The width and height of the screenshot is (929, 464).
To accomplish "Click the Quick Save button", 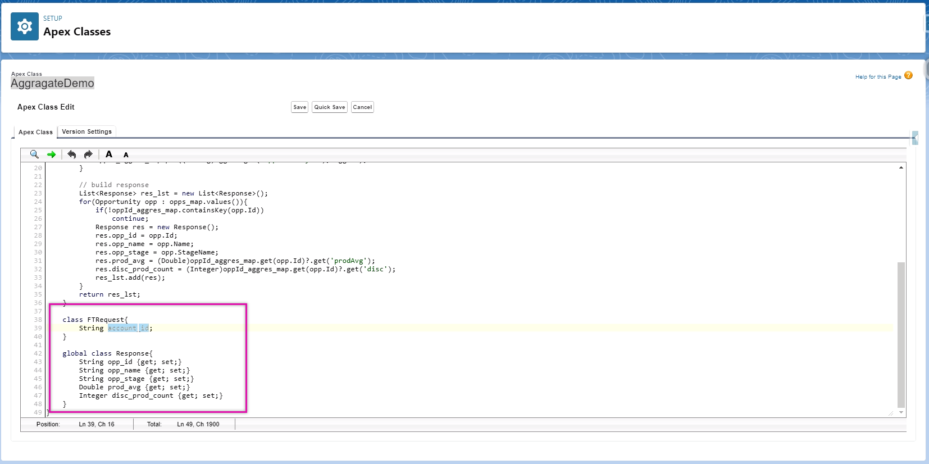I will [330, 107].
